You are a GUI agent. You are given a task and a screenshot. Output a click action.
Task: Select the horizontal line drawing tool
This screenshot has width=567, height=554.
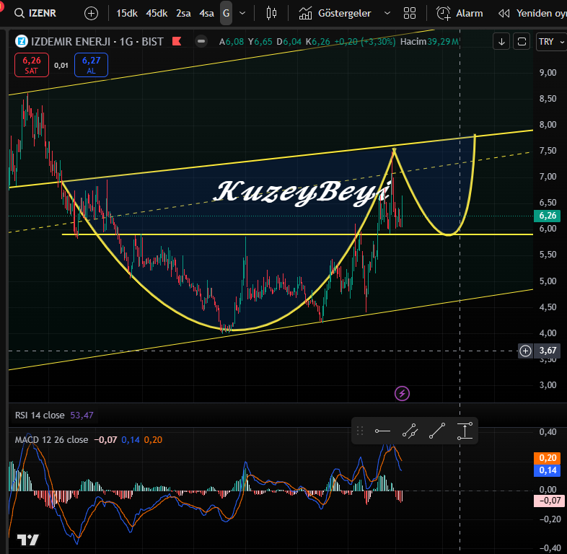click(382, 431)
